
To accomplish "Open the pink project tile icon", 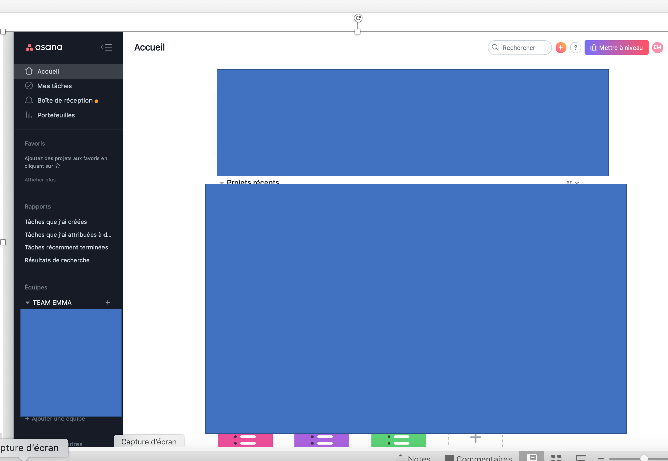I will (x=245, y=440).
